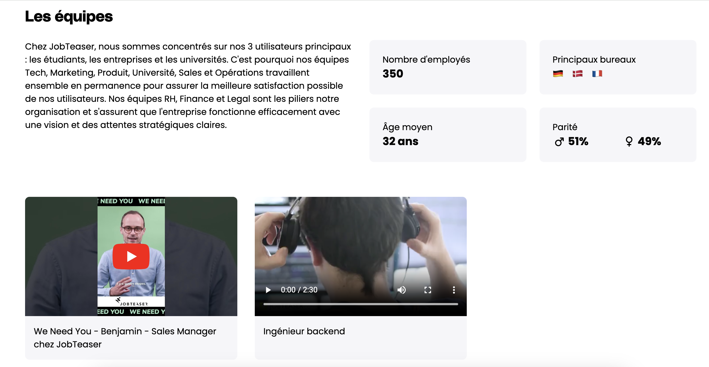The height and width of the screenshot is (367, 709).
Task: Click the Parité card
Action: tap(618, 135)
